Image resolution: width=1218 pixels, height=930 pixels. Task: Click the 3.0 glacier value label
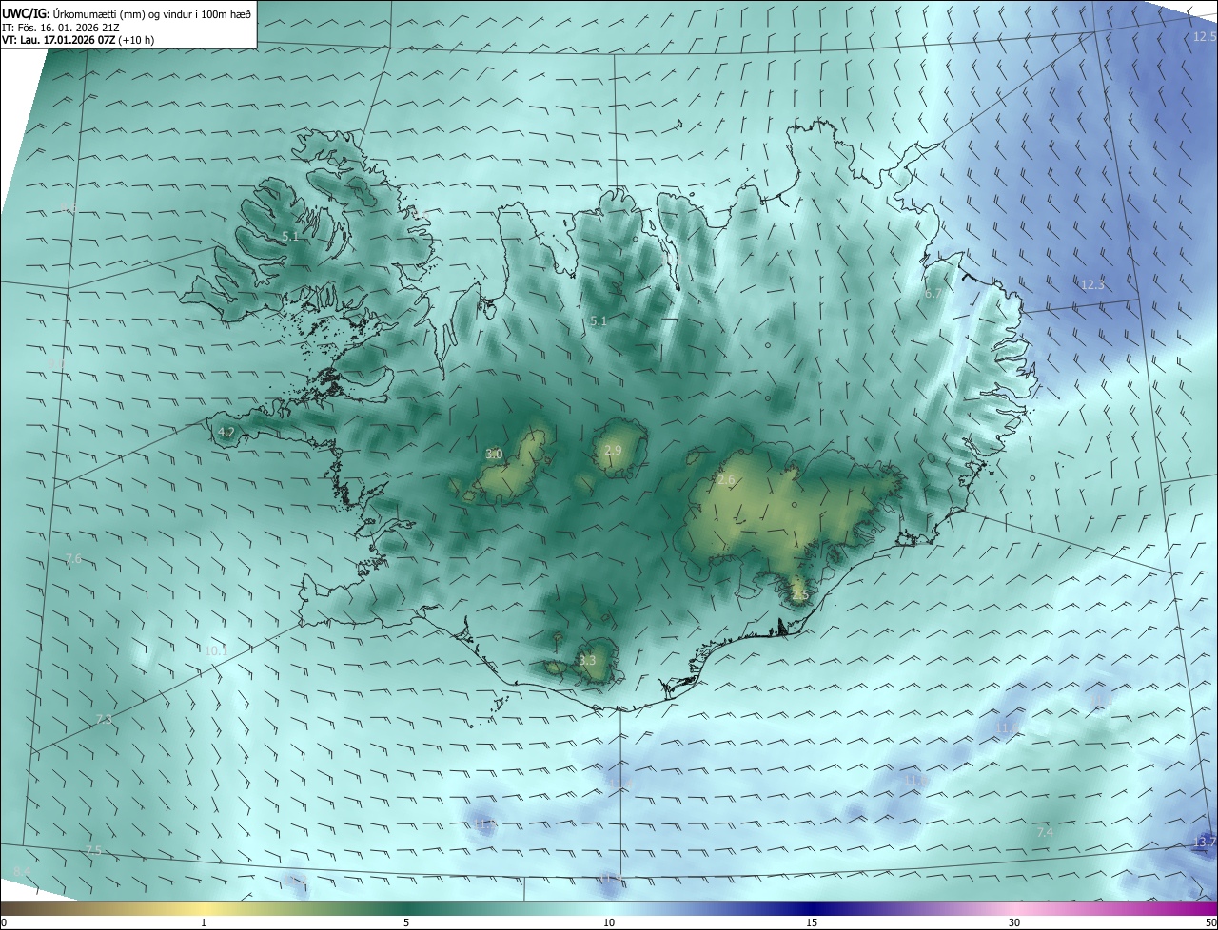494,455
